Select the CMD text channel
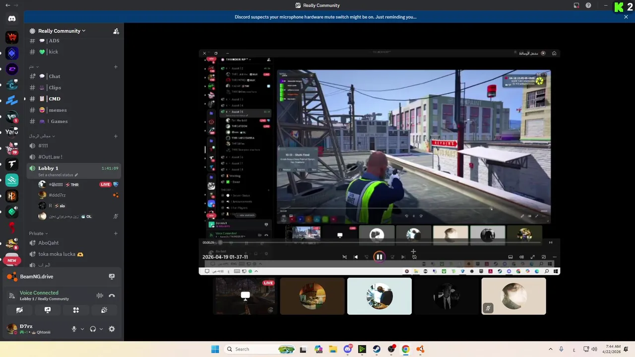 74,99
